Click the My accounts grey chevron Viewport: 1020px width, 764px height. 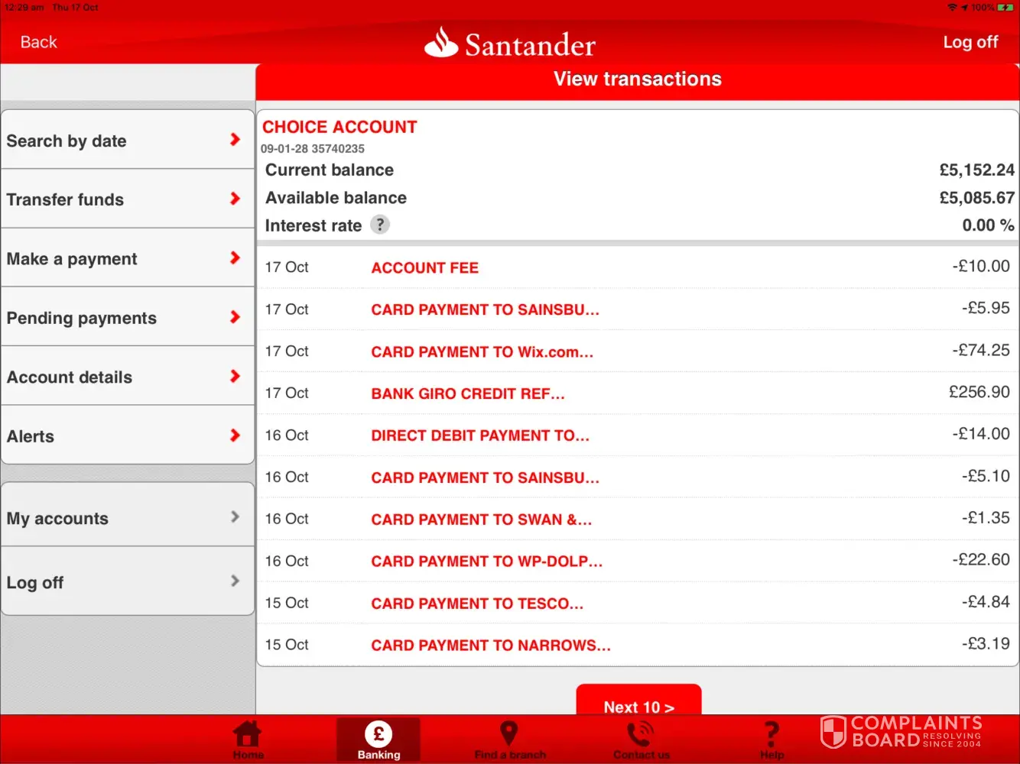pyautogui.click(x=235, y=516)
